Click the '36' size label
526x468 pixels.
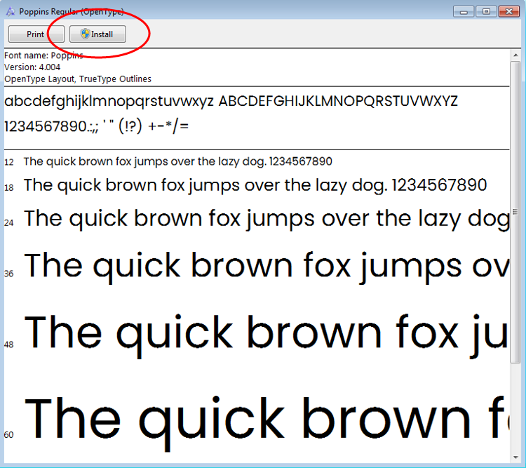point(9,274)
